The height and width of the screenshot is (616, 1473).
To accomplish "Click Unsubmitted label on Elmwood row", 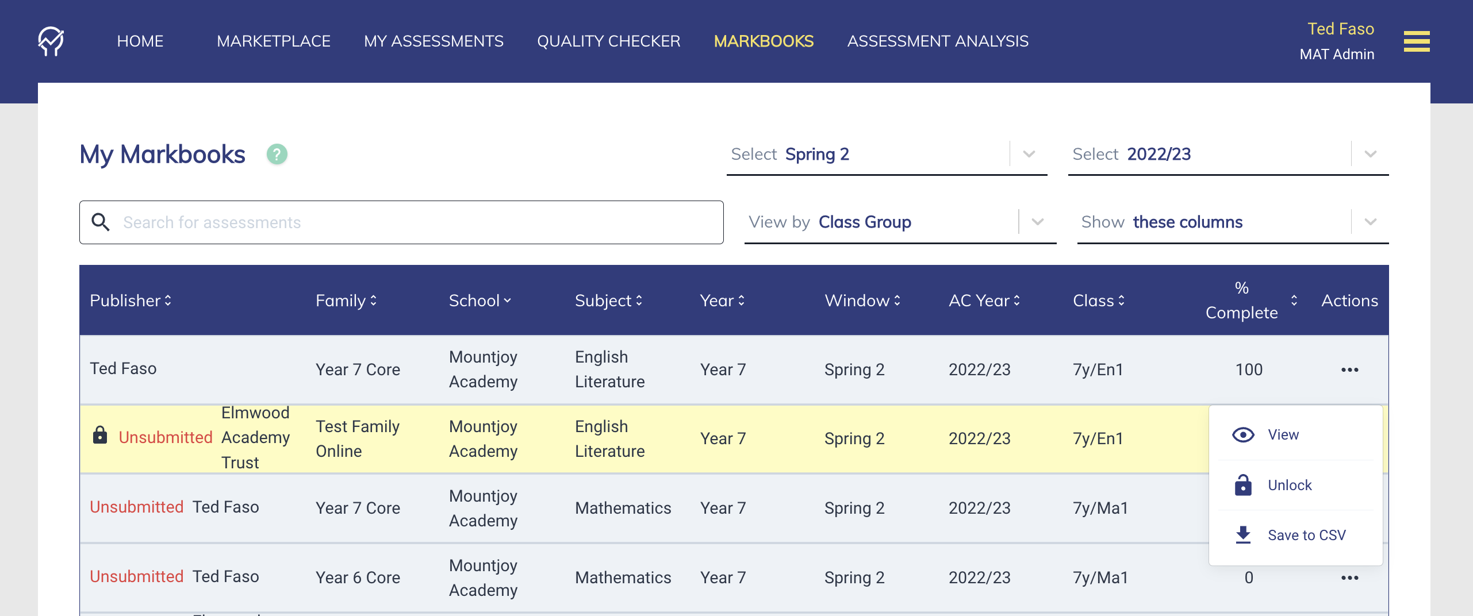I will point(166,437).
